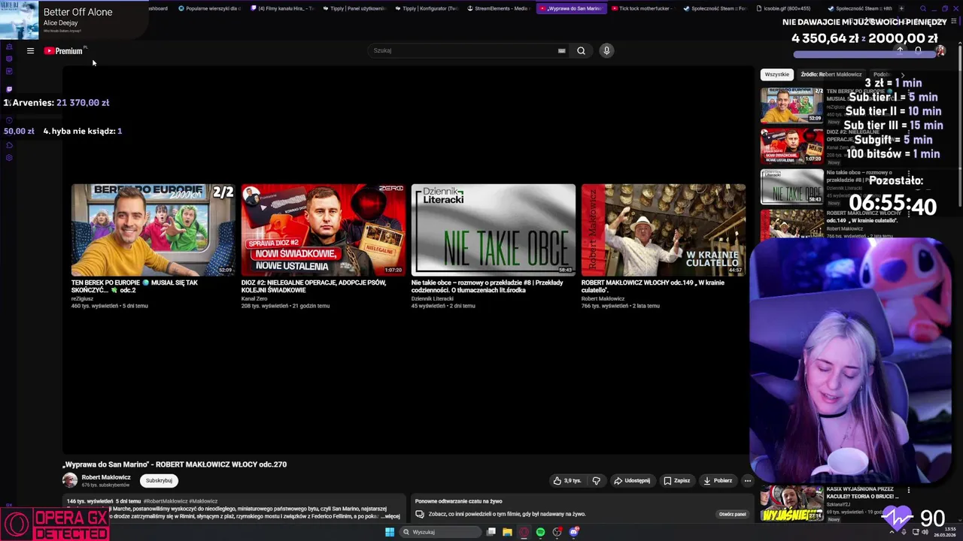
Task: Open sidebar KASIX WYJAŚNIONA video thumbnail
Action: [791, 503]
